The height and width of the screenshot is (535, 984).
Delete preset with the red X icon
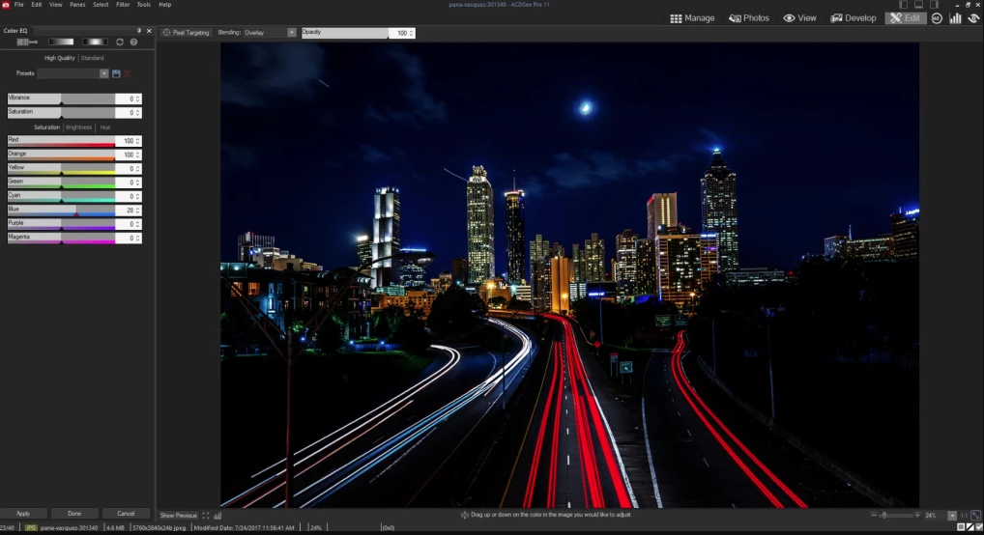128,73
